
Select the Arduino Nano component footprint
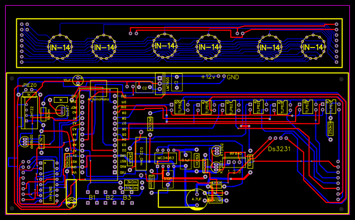pyautogui.click(x=98, y=135)
